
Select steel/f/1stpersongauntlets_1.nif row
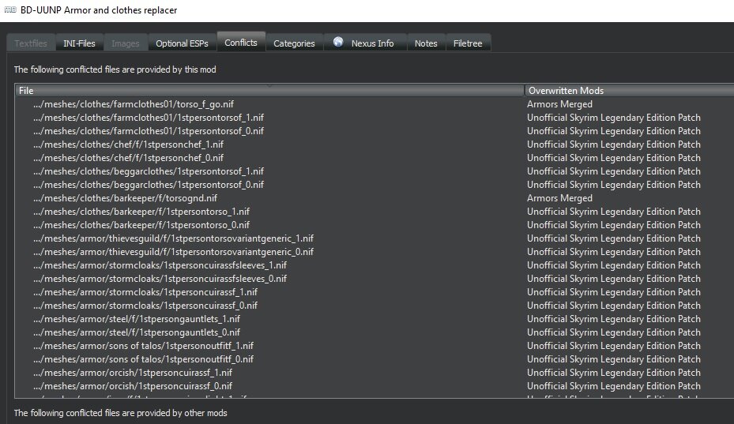pyautogui.click(x=374, y=319)
